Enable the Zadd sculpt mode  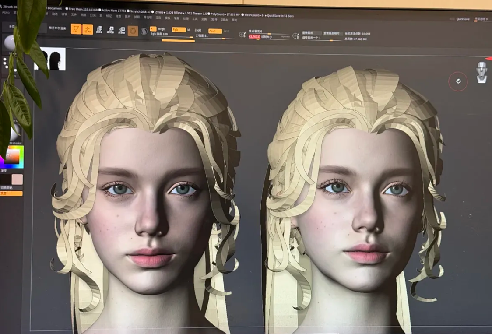pos(198,30)
